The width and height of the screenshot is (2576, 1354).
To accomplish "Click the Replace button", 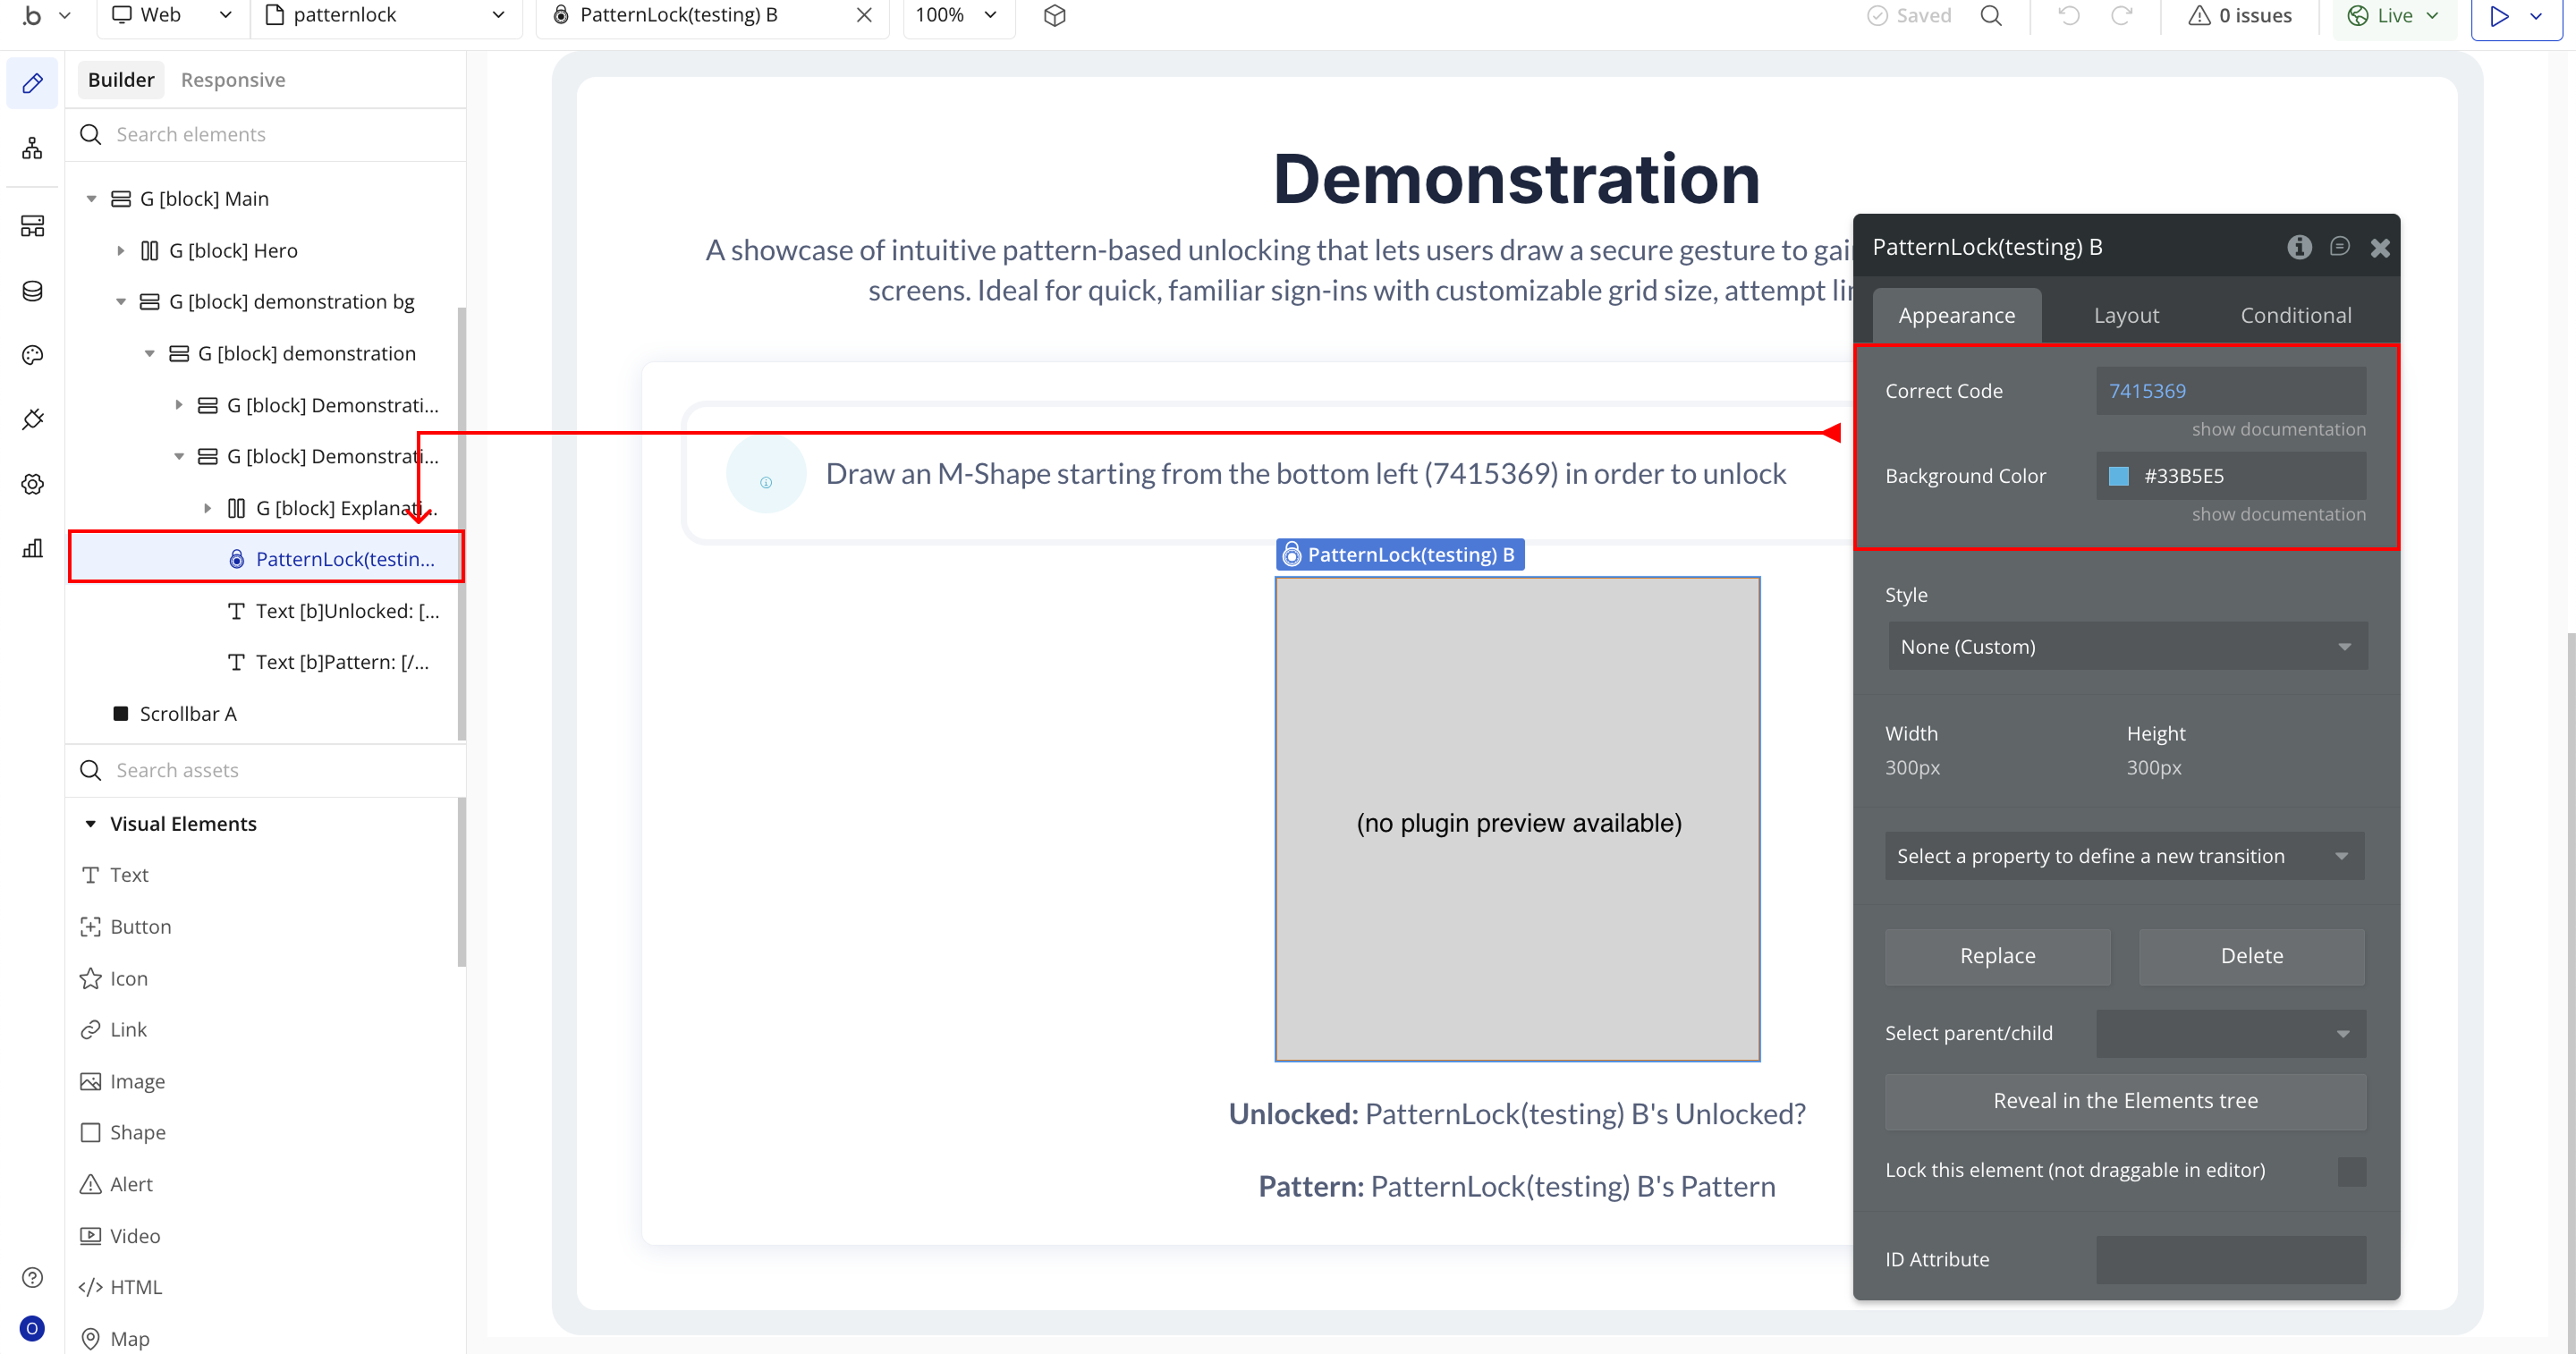I will (1997, 956).
